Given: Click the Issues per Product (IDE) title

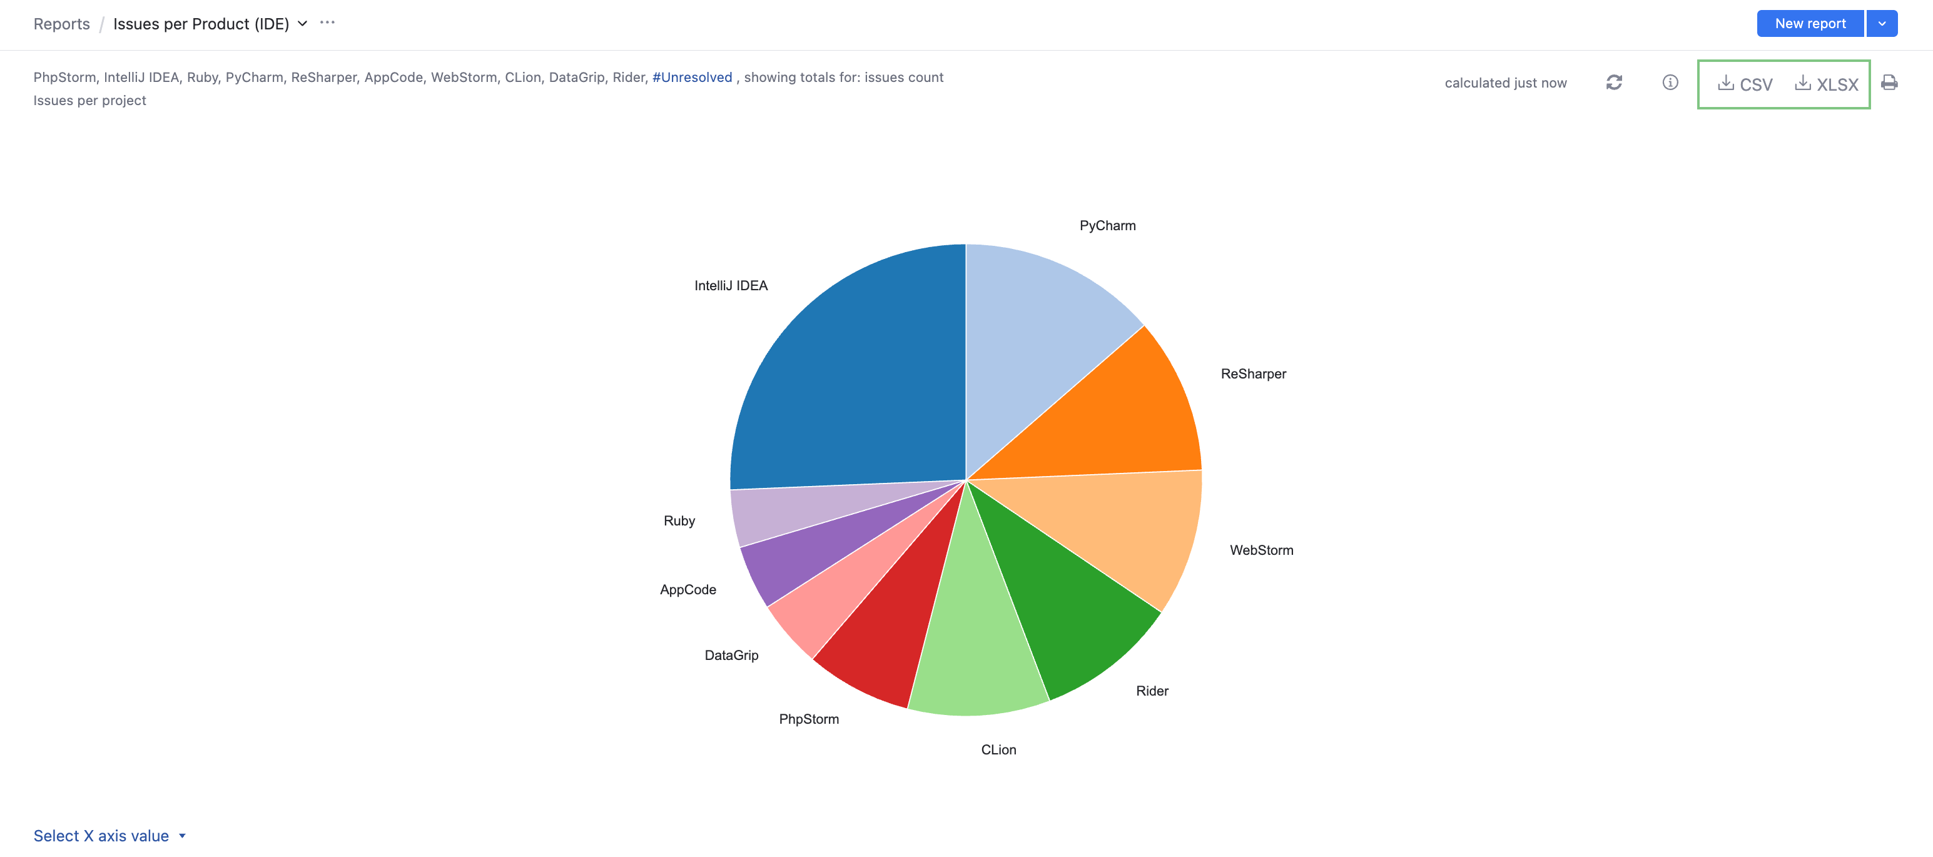Looking at the screenshot, I should tap(201, 24).
